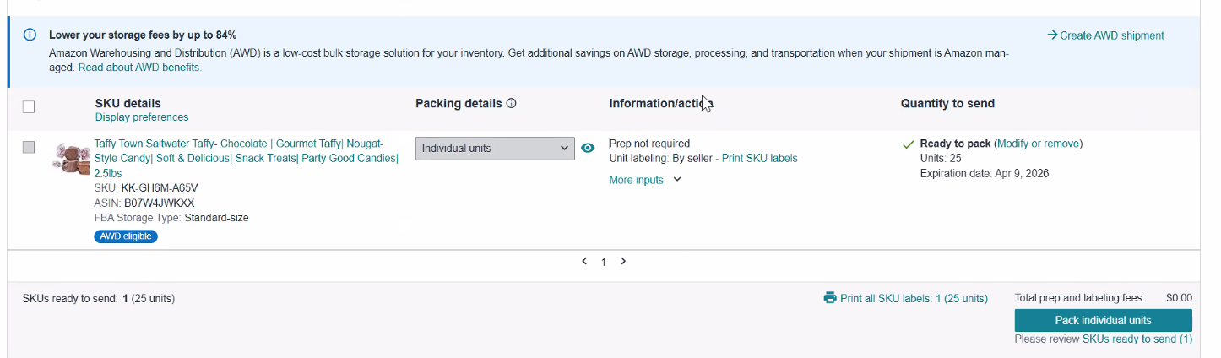Expand the More inputs section
The image size is (1221, 358).
(644, 180)
